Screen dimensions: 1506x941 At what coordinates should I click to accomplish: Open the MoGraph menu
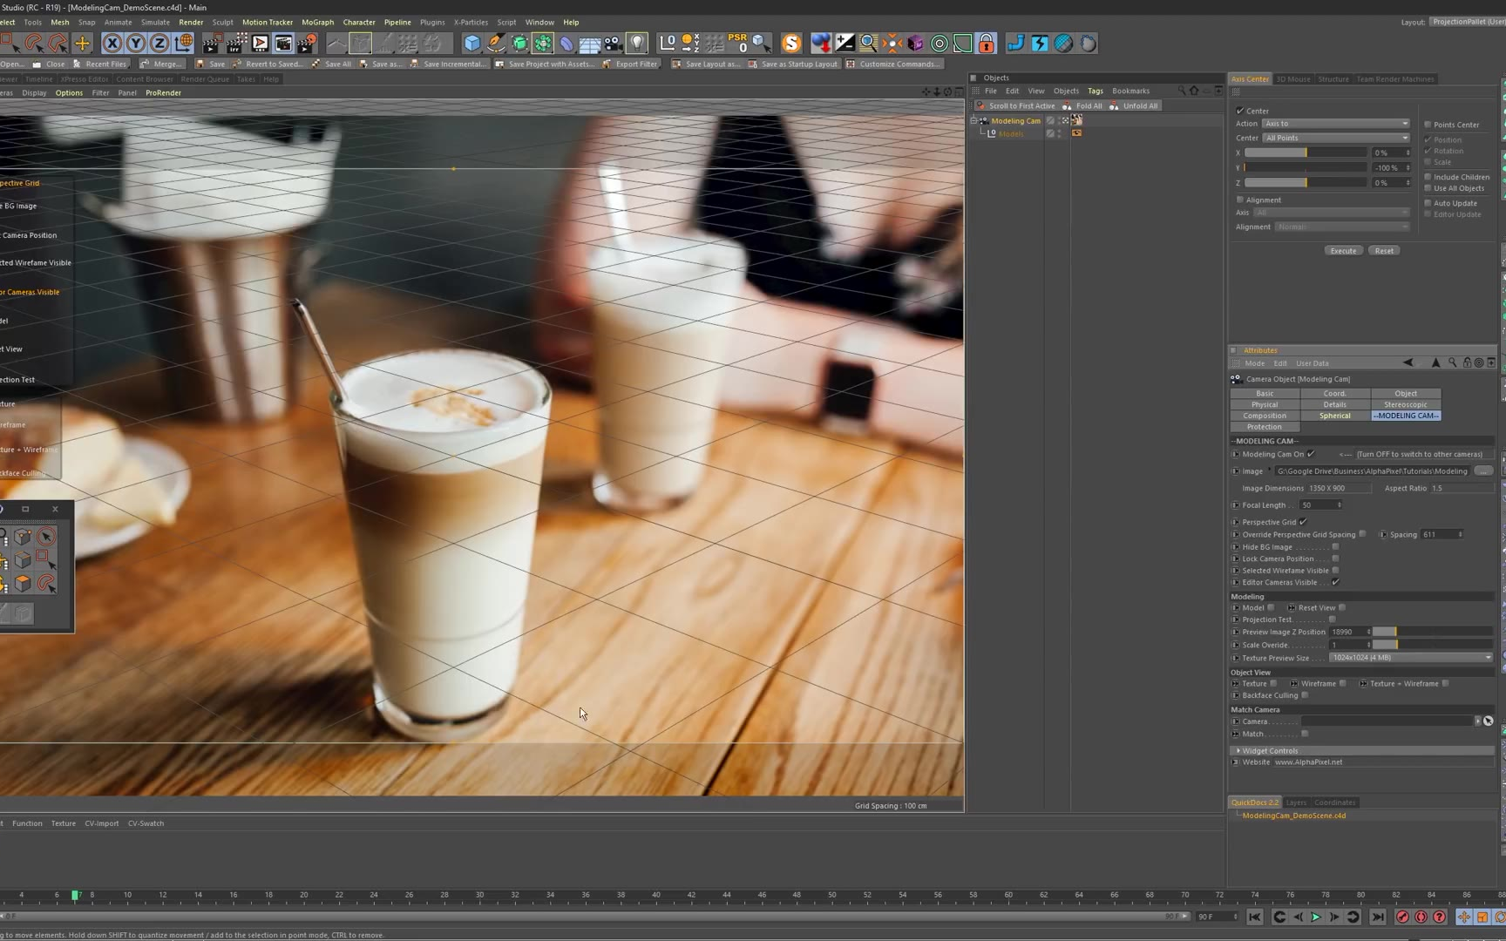pos(317,22)
